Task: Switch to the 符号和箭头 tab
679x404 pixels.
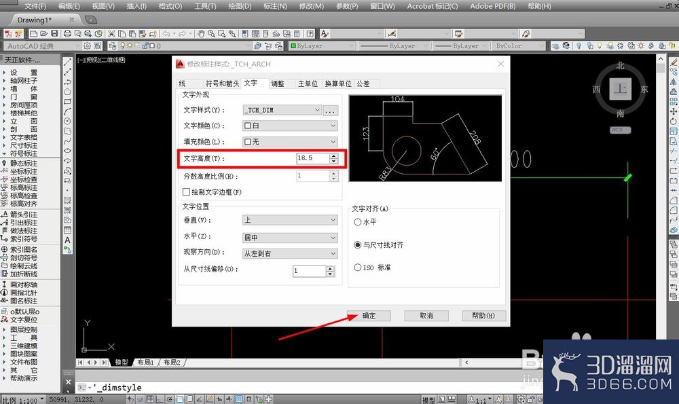Action: (222, 84)
